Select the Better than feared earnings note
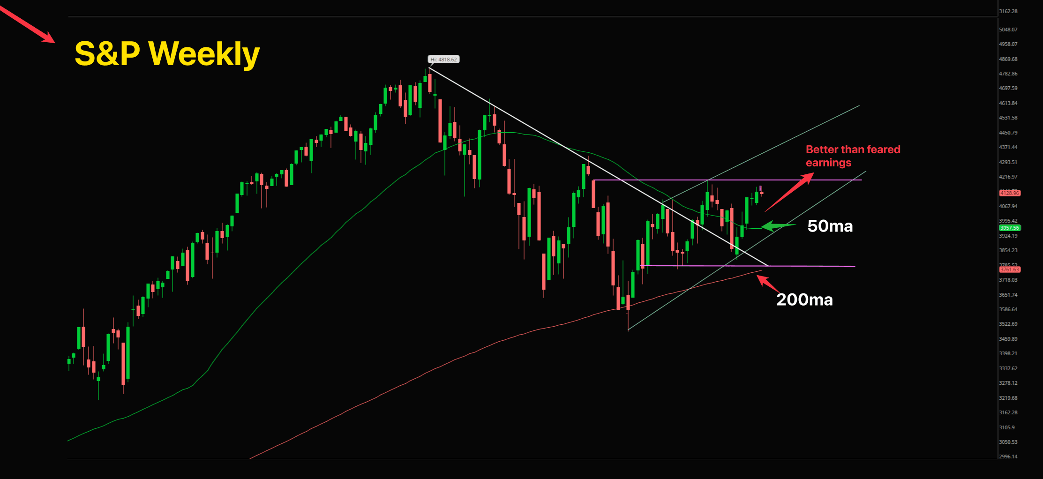 pyautogui.click(x=853, y=156)
